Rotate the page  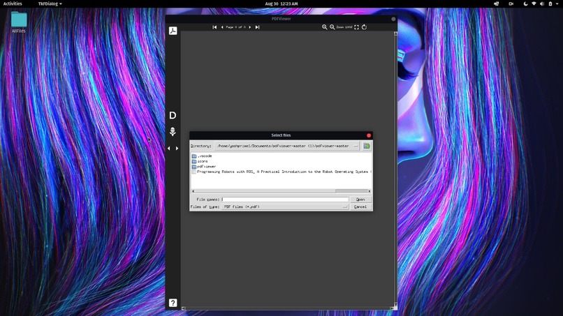tap(364, 27)
